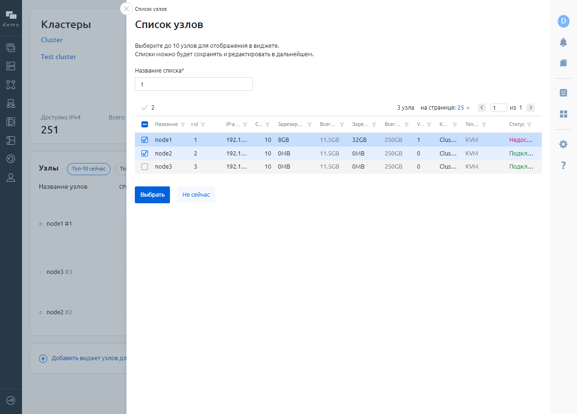Click filter icon beside Название column

[x=183, y=125]
